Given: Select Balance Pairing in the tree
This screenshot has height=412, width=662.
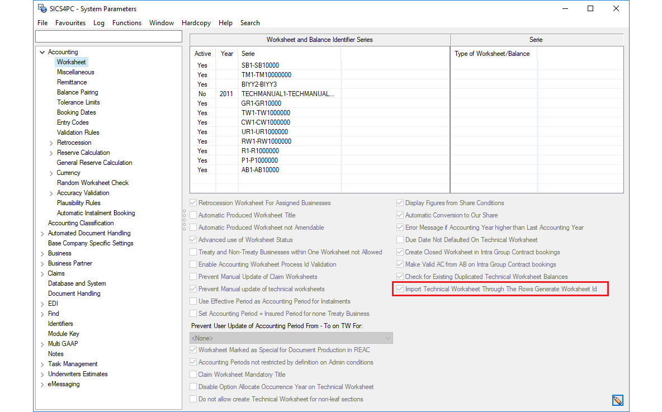Looking at the screenshot, I should (x=77, y=92).
